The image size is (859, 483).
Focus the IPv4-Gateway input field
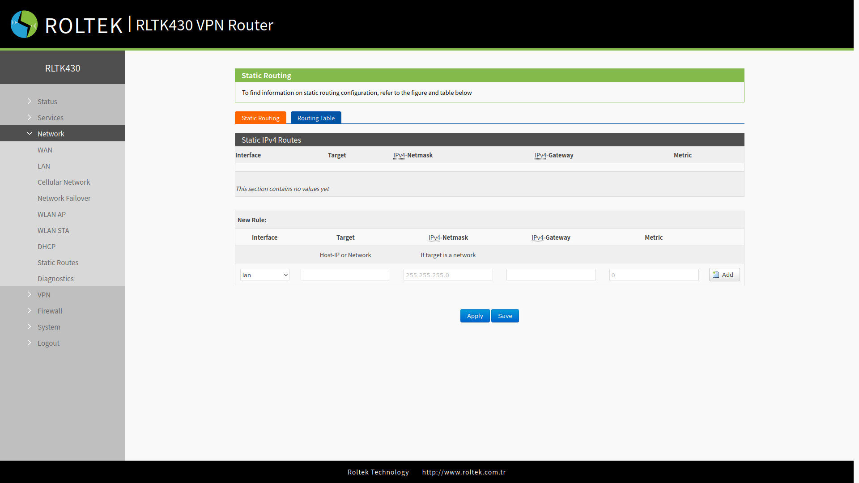551,275
